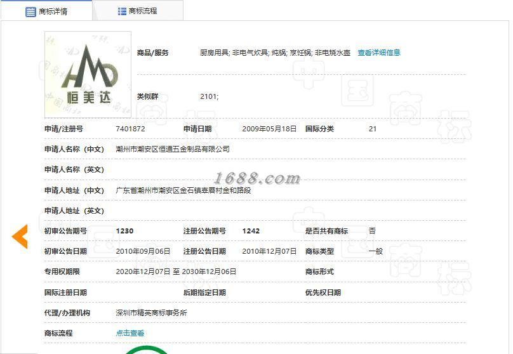The width and height of the screenshot is (513, 354).
Task: Select similar group value 2101;
Action: pyautogui.click(x=209, y=96)
